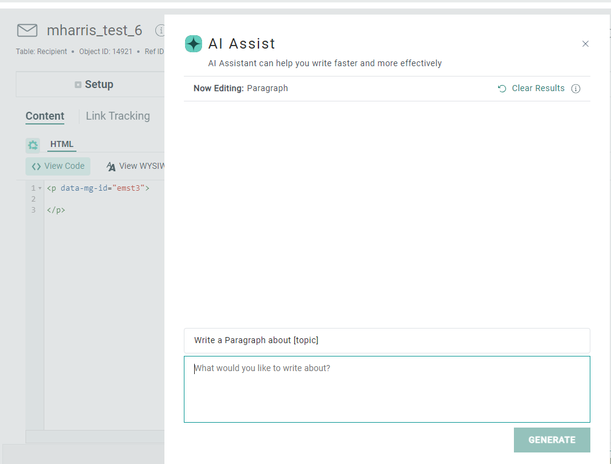Open the Link Tracking tab
Screen dimensions: 611x464
tap(118, 116)
